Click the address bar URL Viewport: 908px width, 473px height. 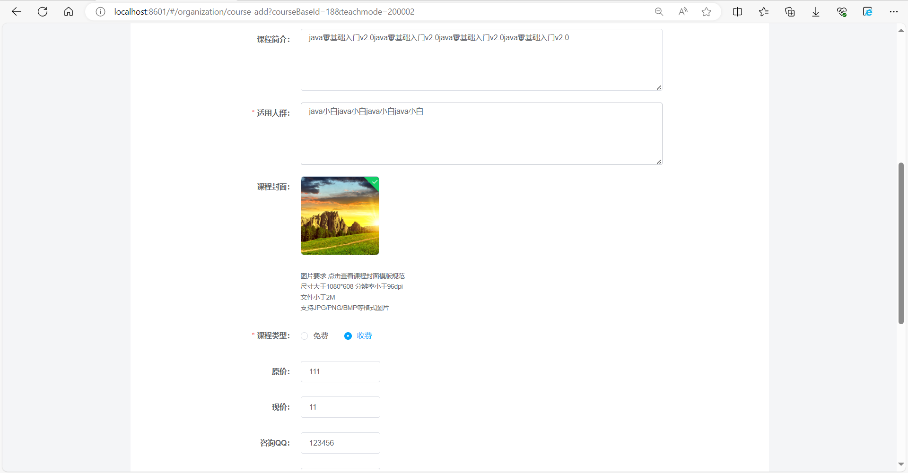[264, 12]
